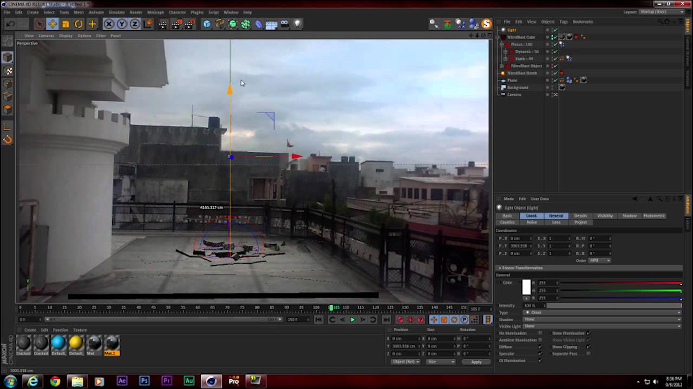Toggle the Light object's enable checkmark
Image resolution: width=693 pixels, height=389 pixels.
coord(555,30)
